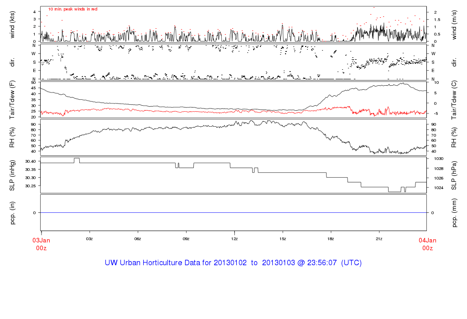Click the wind (kts) axis label
Image resolution: width=467 pixels, height=319 pixels.
tap(12, 25)
